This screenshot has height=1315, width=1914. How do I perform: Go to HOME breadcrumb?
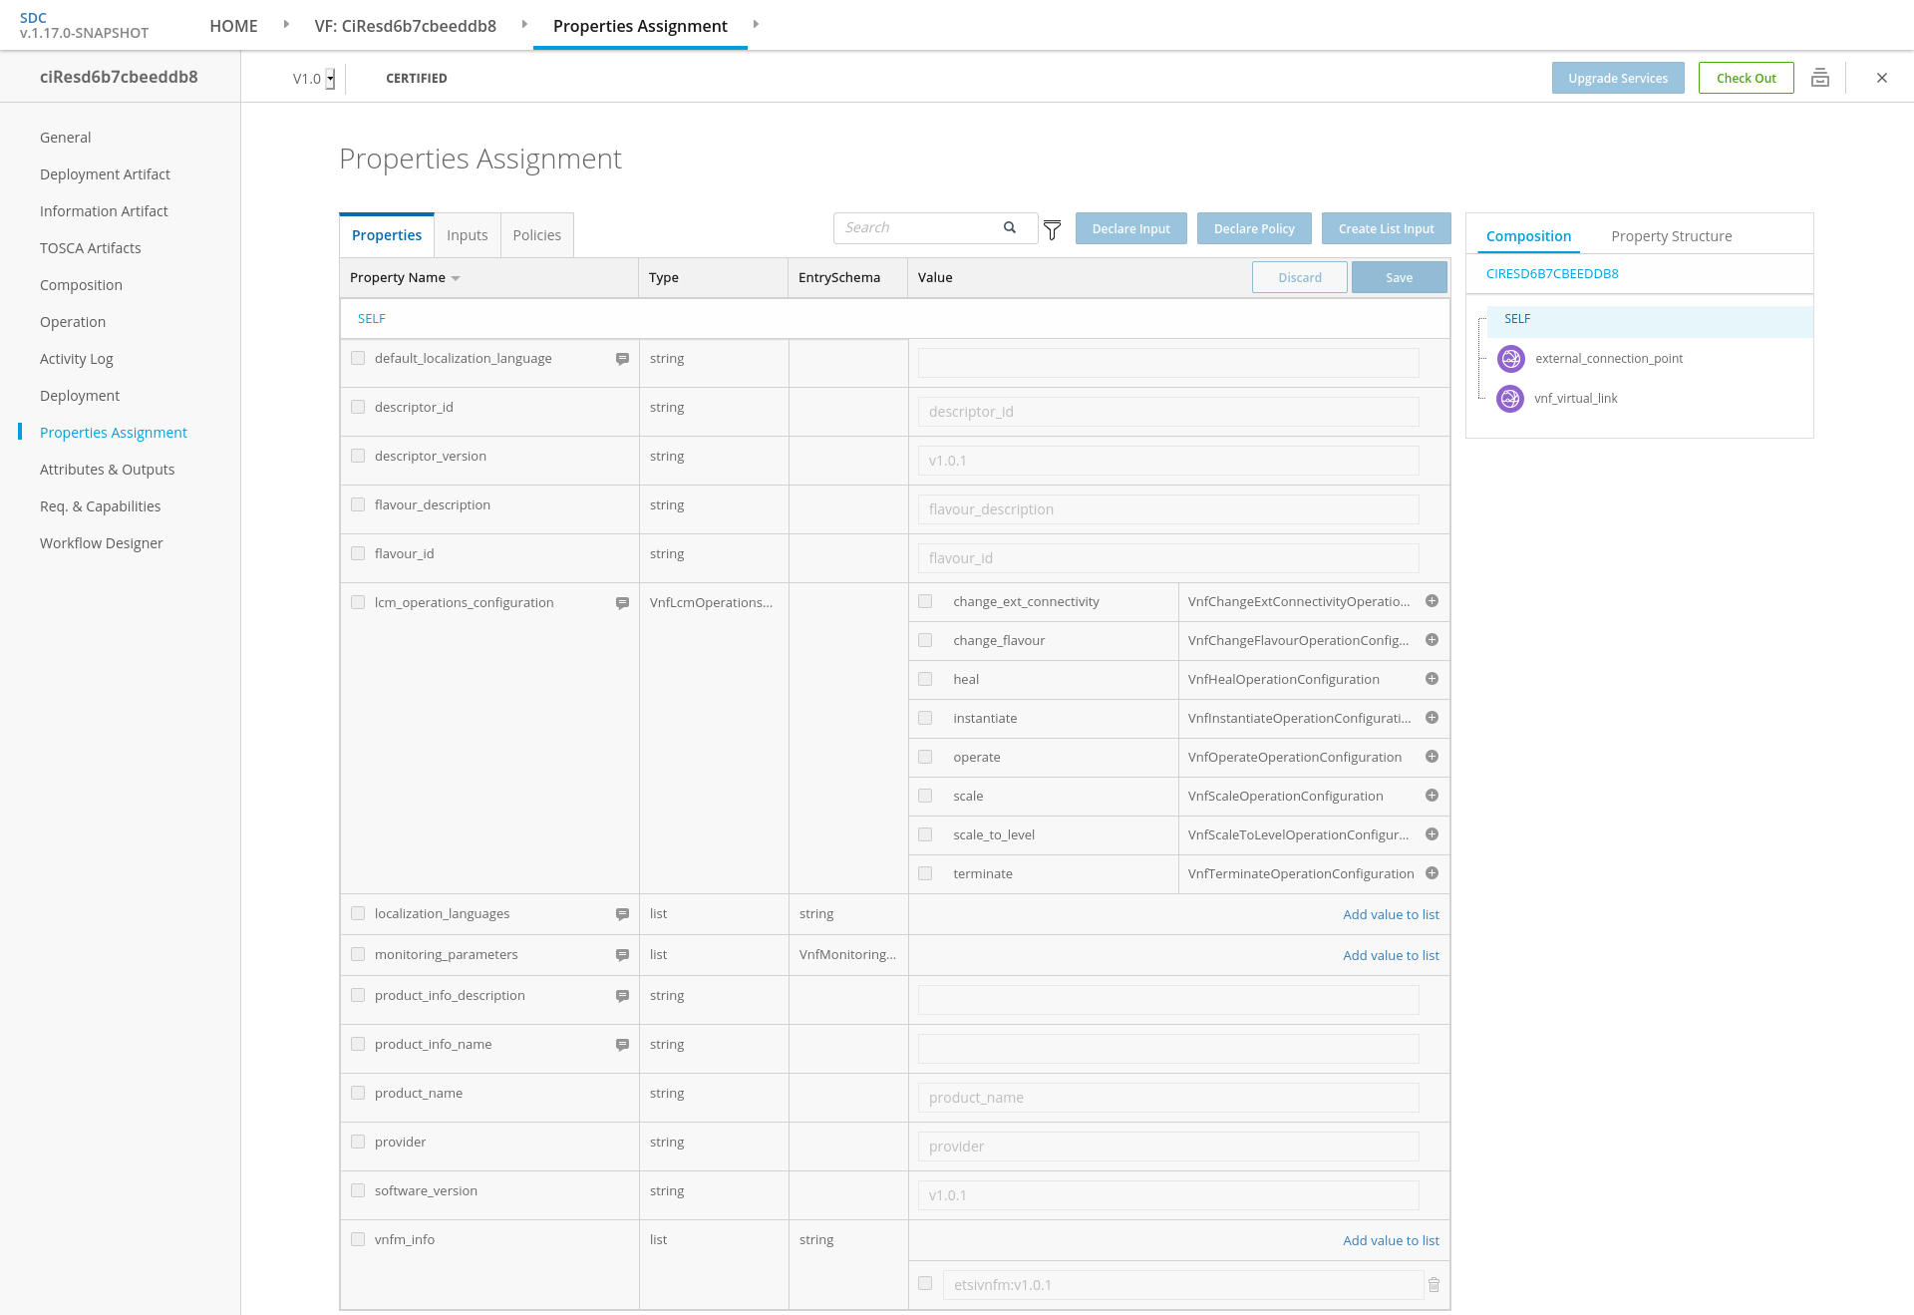tap(233, 26)
